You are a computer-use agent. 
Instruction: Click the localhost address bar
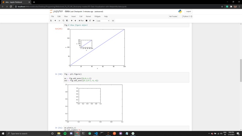click(117, 7)
